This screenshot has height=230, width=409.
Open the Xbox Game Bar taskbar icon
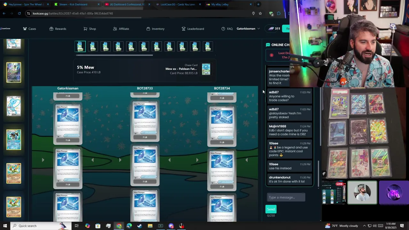(160, 226)
